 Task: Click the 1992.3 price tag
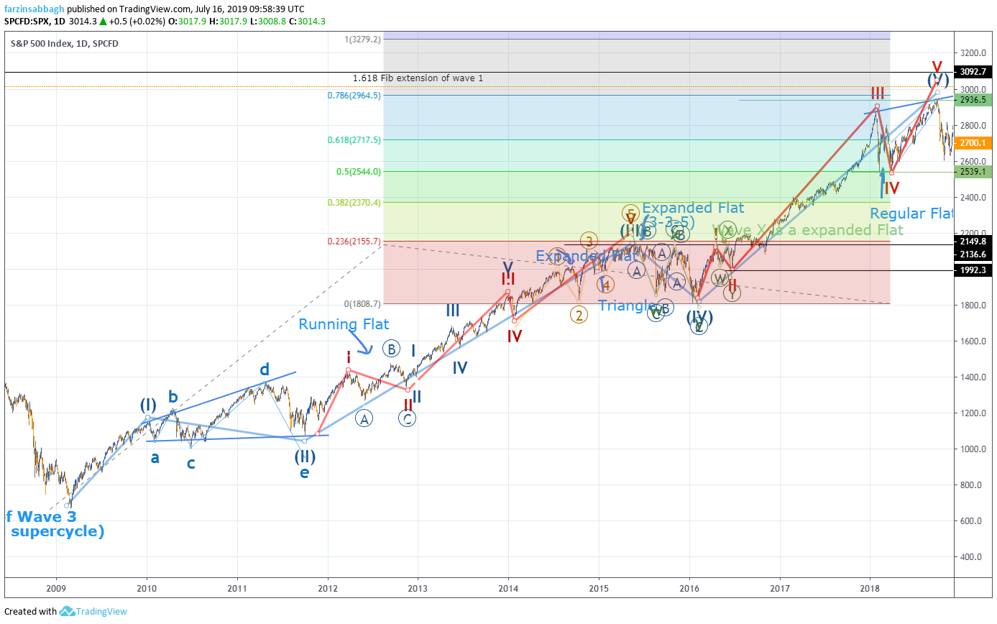coord(975,270)
